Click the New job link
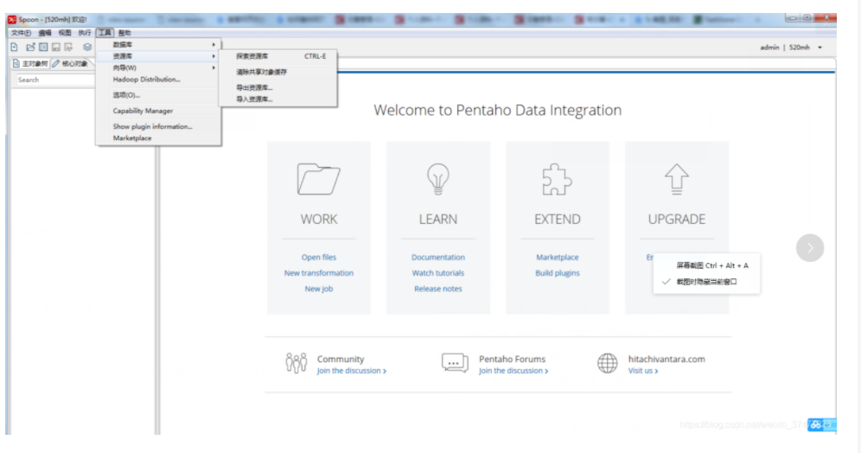This screenshot has width=861, height=453. click(x=318, y=289)
